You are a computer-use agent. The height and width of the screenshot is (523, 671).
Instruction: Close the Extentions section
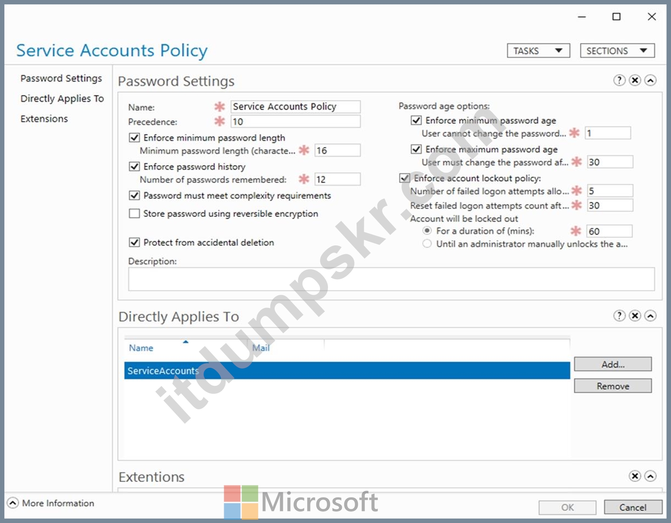point(635,476)
